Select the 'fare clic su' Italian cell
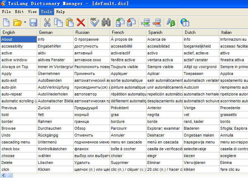Image resolution: width=248 pixels, height=178 pixels. pos(234,169)
